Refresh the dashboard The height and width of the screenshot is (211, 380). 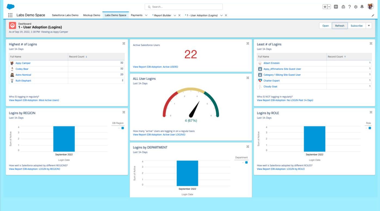click(x=340, y=26)
